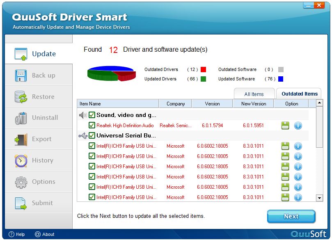
Task: Open the Back up floppy icon
Action: [21, 75]
